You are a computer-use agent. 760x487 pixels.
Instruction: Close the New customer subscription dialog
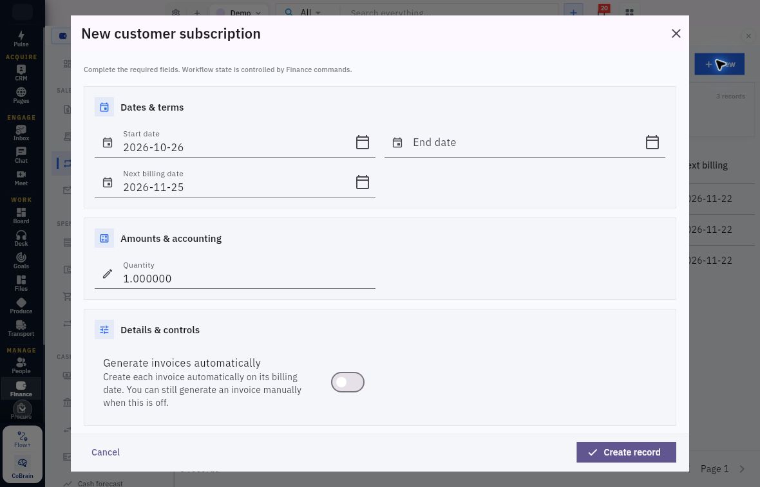pyautogui.click(x=676, y=33)
